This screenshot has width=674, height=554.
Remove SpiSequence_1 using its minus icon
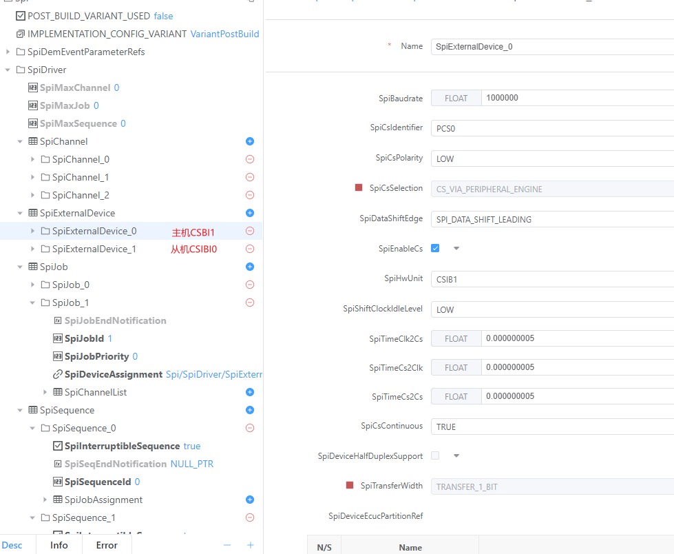click(250, 517)
